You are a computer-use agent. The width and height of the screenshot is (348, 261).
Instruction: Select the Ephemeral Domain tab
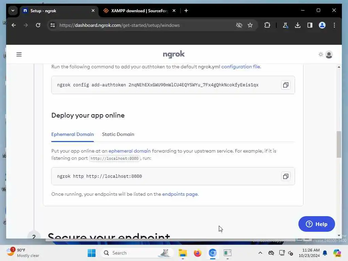tap(73, 134)
